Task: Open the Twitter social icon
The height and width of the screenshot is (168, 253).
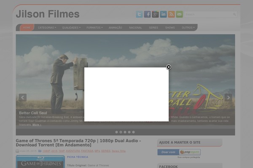Action: [x=139, y=14]
